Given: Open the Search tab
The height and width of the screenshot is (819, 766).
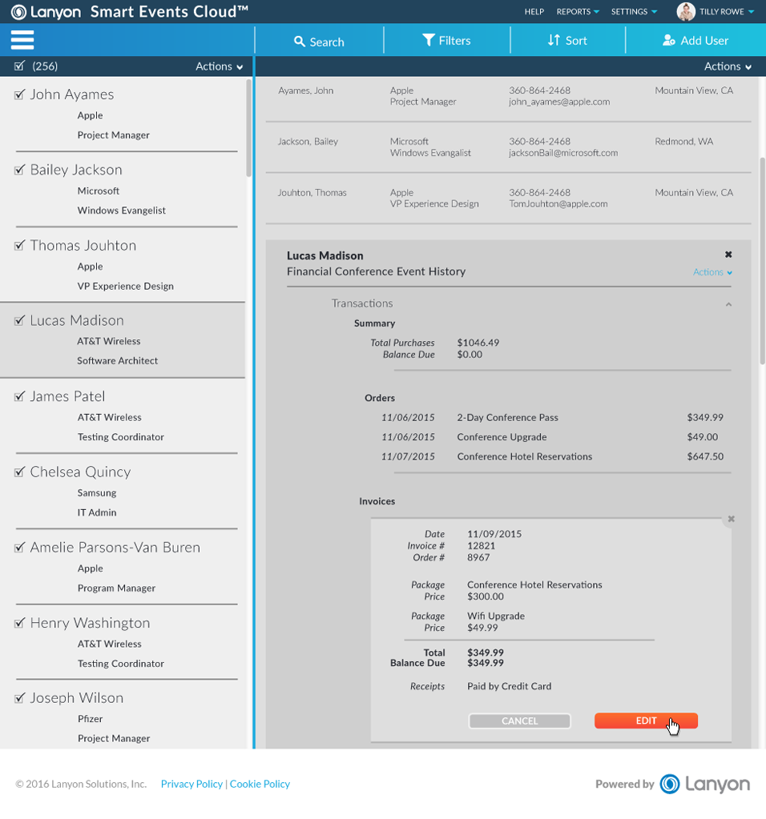Looking at the screenshot, I should click(319, 41).
